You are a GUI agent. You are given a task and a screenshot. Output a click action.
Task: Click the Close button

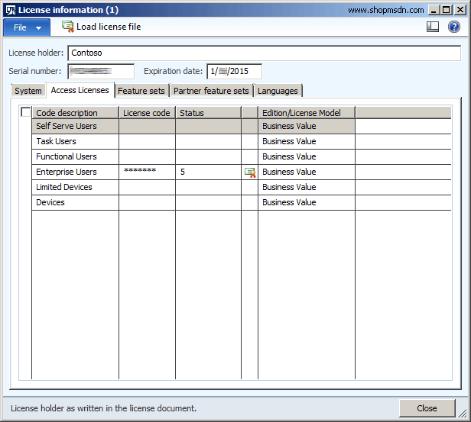427,408
